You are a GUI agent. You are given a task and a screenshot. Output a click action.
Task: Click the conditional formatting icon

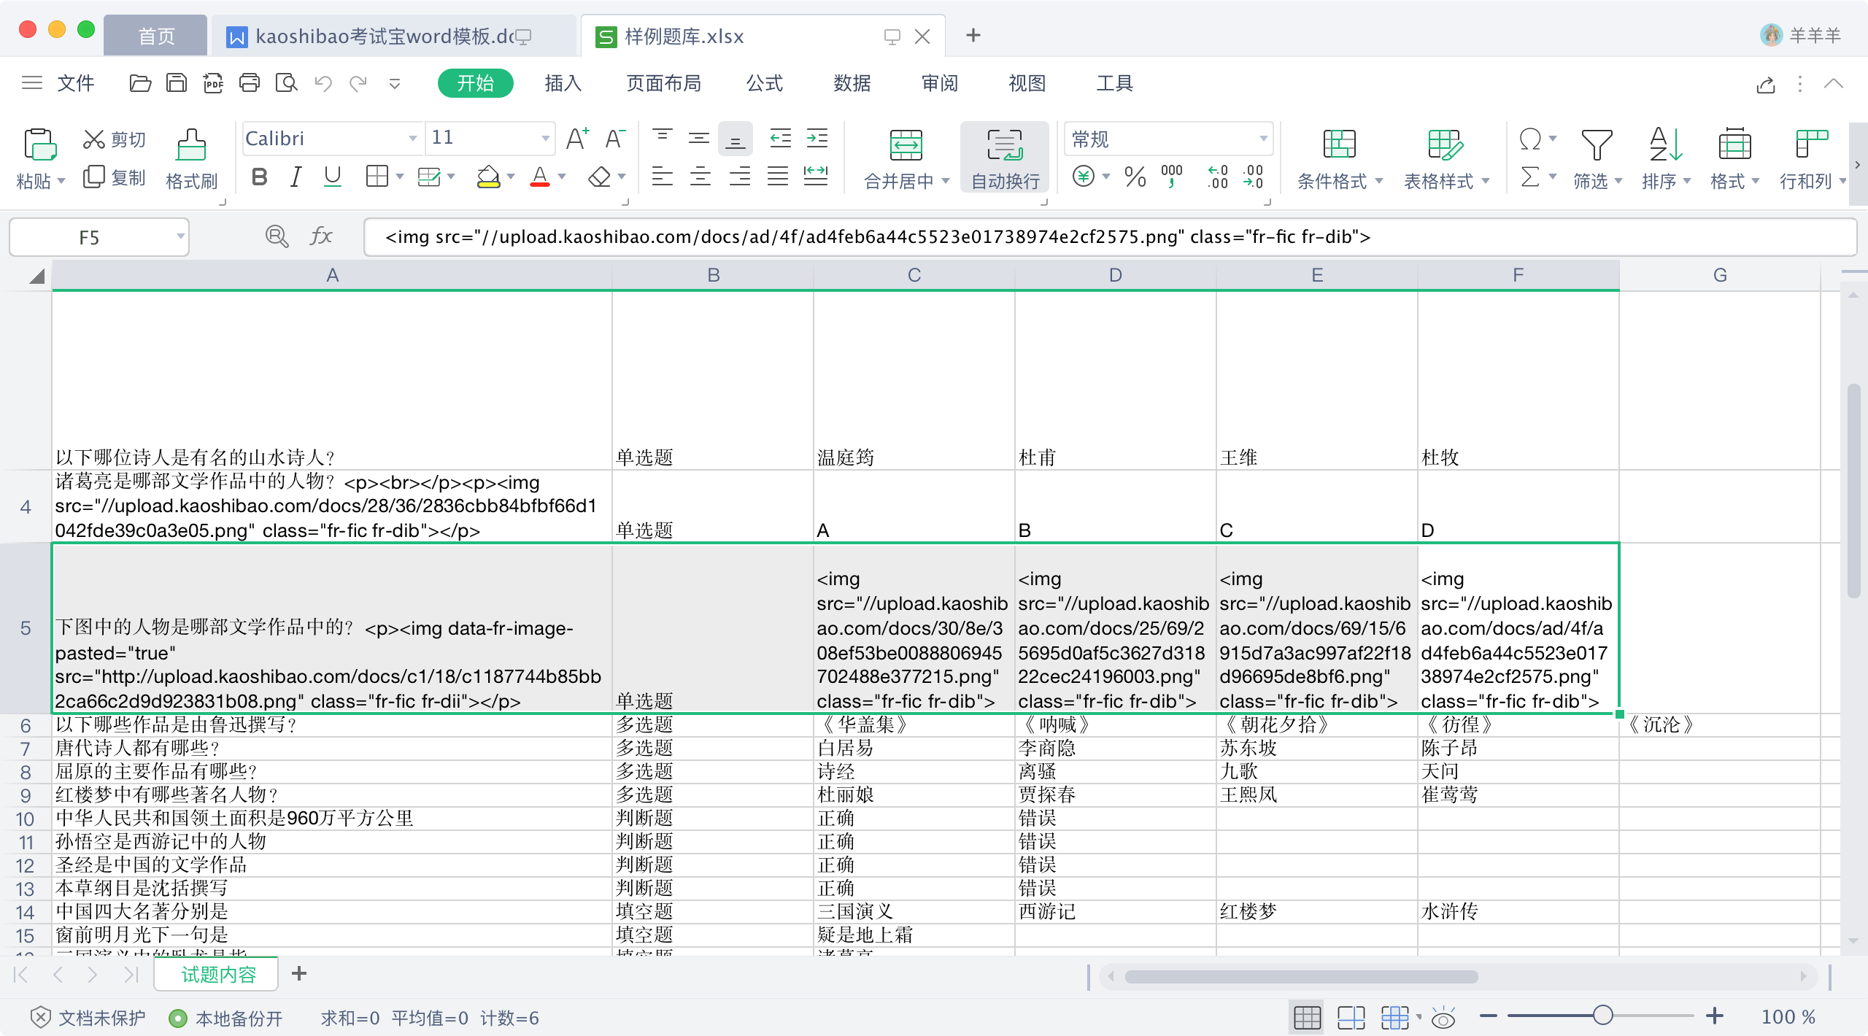tap(1339, 145)
